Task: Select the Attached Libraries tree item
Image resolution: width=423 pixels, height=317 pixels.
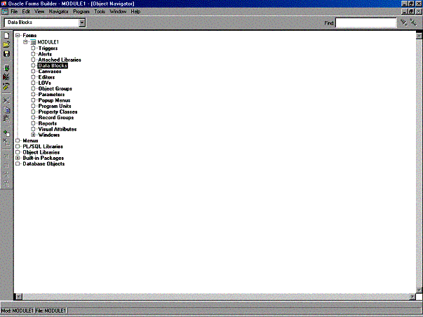Action: 60,60
